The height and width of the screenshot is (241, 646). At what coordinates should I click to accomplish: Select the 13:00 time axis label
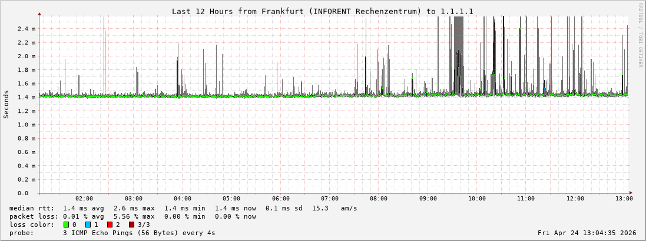coord(624,199)
